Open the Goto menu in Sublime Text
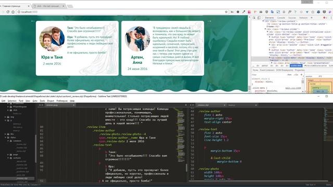This screenshot has height=187, width=333. 35,101
